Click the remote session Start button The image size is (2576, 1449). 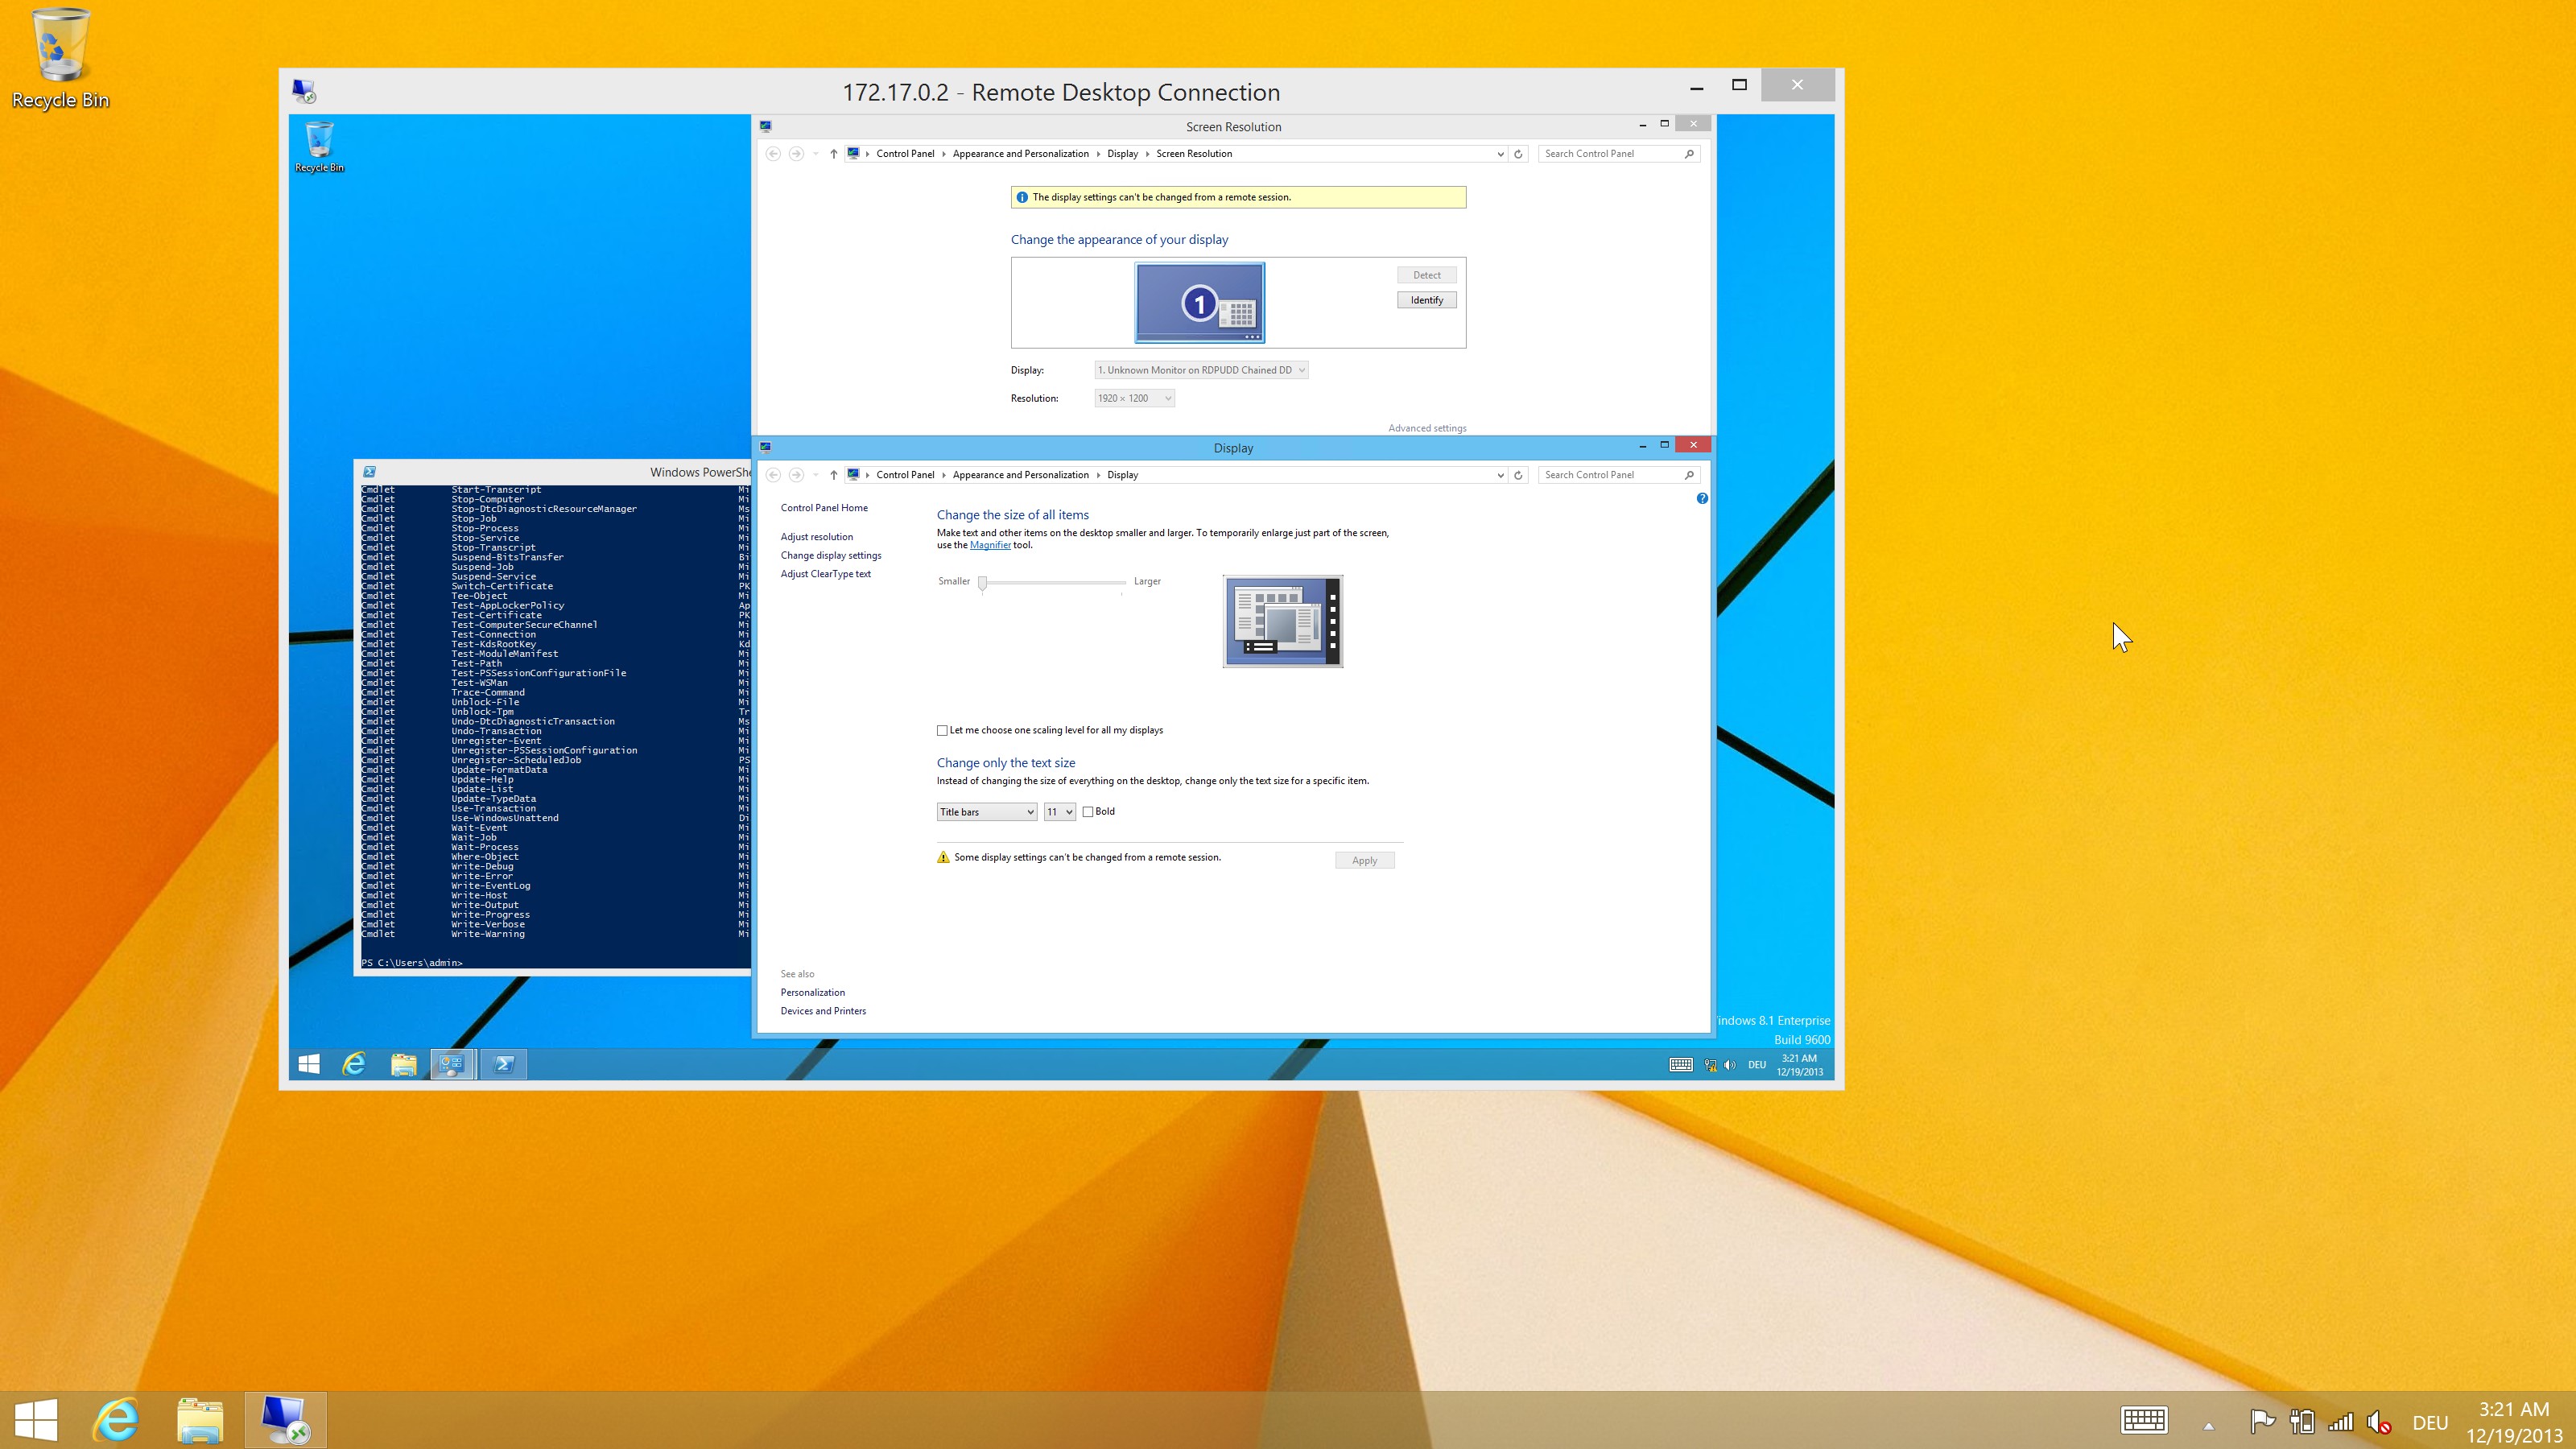pos(309,1064)
